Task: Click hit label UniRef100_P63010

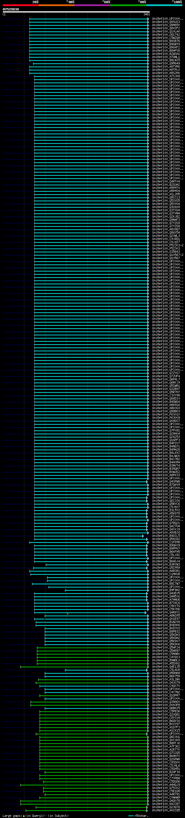Action: pyautogui.click(x=166, y=415)
